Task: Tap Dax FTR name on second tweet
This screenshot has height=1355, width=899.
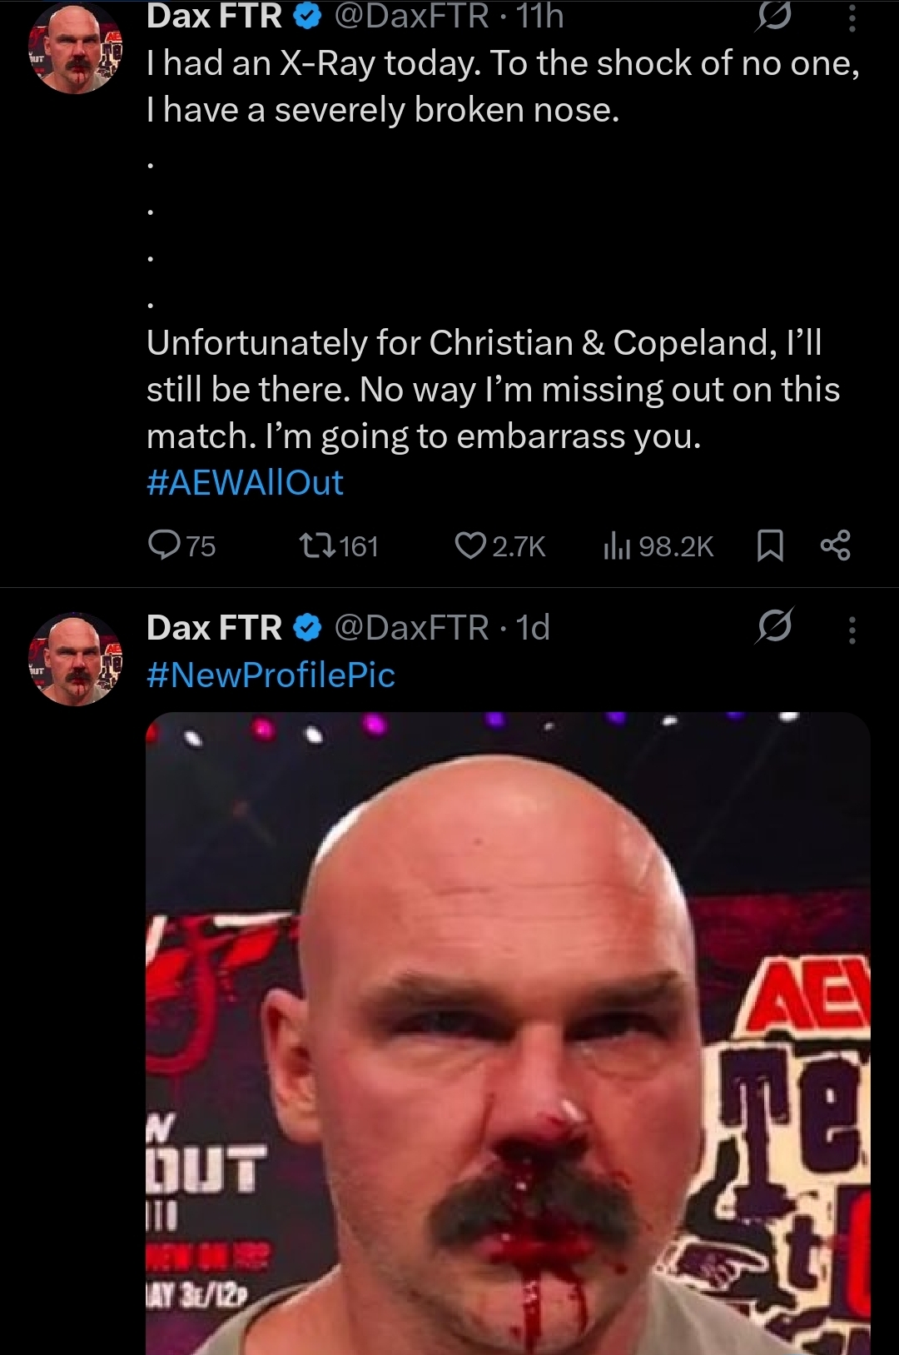Action: pos(214,628)
